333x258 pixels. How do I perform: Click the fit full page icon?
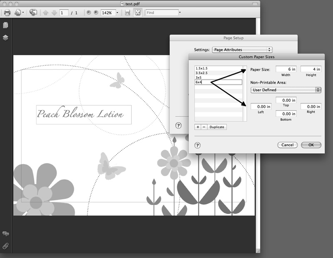(138, 13)
